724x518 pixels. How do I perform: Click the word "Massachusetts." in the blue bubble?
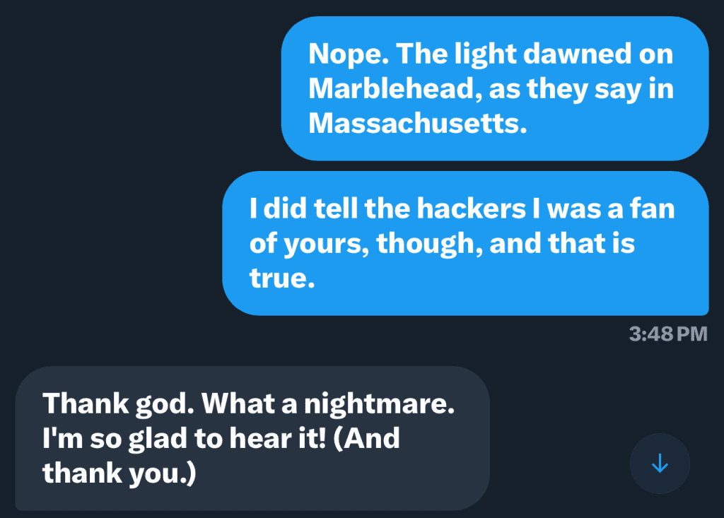[x=419, y=123]
